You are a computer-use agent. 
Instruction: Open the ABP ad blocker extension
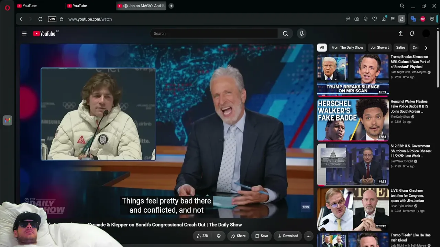coord(423,19)
